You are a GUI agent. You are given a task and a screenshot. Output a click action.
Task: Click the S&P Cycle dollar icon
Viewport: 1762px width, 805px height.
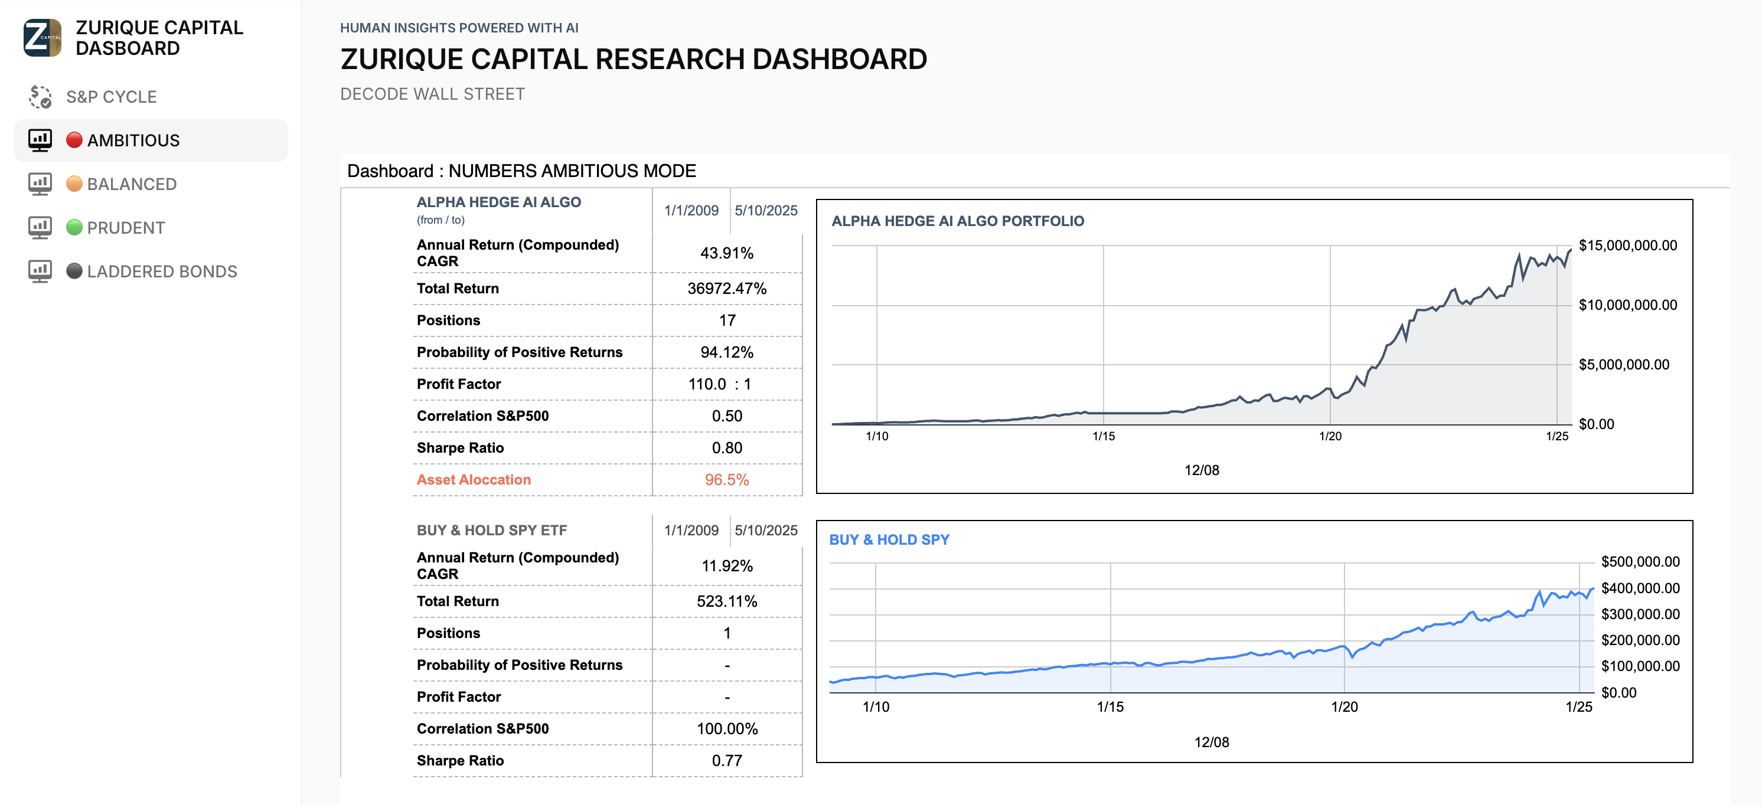tap(40, 96)
